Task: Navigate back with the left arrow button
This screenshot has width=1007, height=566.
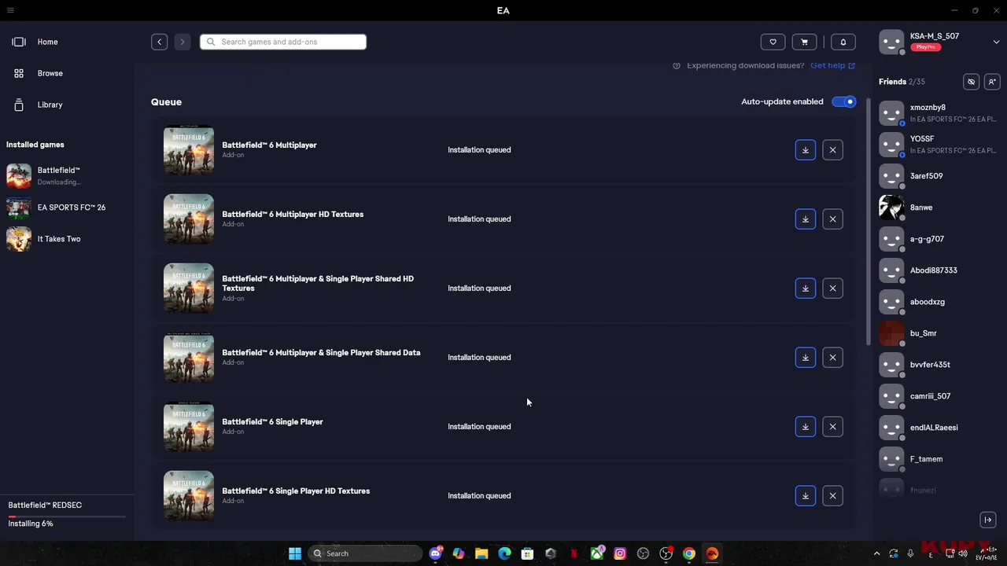Action: coord(160,42)
